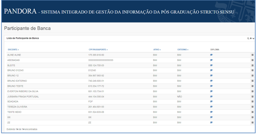
Task: Collapse list panel with chevron icon
Action: tap(253, 39)
